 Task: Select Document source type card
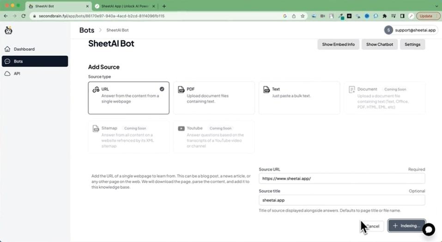point(385,98)
